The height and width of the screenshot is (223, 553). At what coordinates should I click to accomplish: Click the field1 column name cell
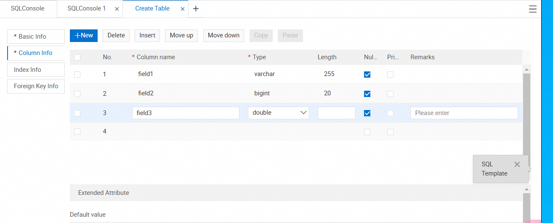[146, 74]
